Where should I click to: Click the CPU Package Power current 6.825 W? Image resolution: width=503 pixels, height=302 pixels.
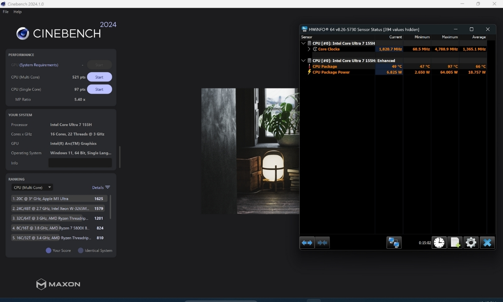394,72
